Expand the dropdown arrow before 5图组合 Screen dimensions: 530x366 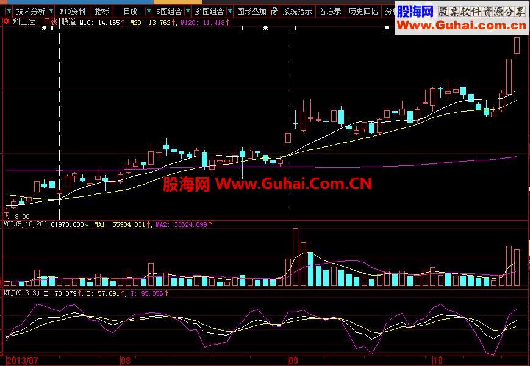pyautogui.click(x=149, y=11)
